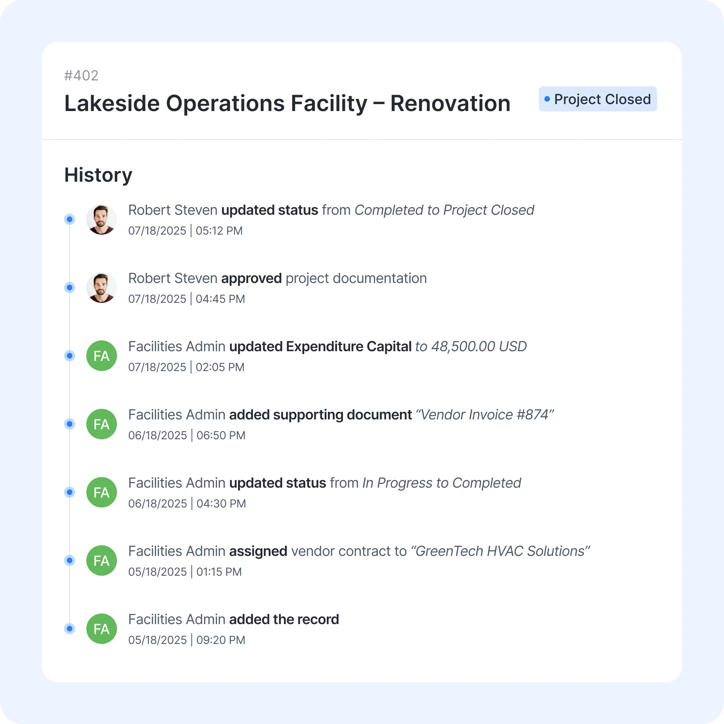Click the timeline dot beside the approved documentation entry

69,288
